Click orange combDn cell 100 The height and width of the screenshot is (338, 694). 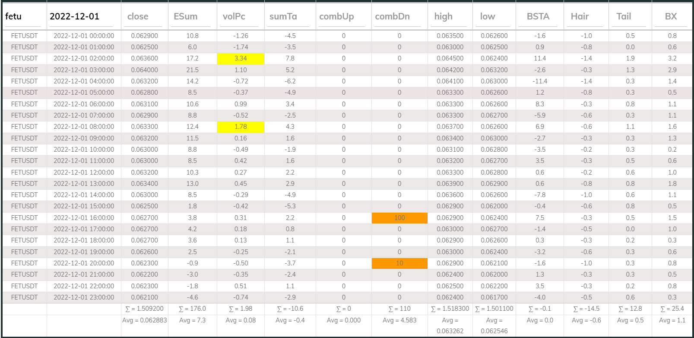pyautogui.click(x=399, y=218)
